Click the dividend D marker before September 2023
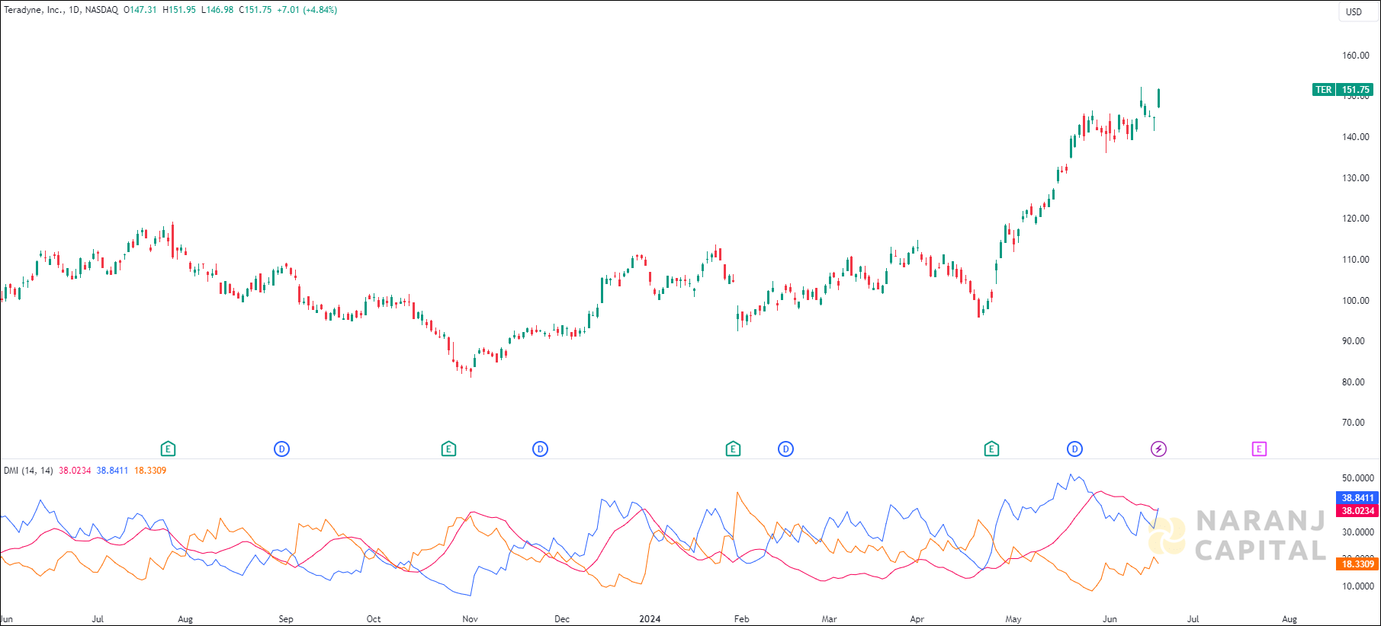The width and height of the screenshot is (1381, 626). click(281, 449)
